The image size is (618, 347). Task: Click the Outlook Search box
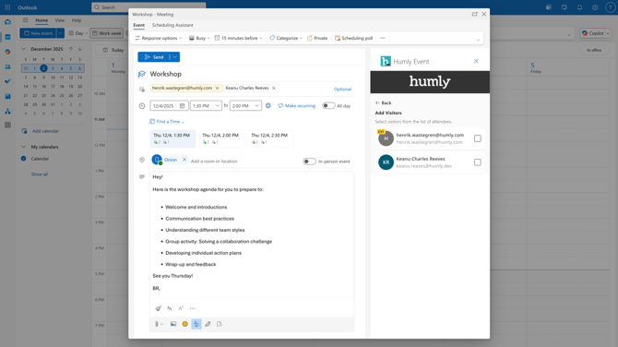tap(149, 7)
